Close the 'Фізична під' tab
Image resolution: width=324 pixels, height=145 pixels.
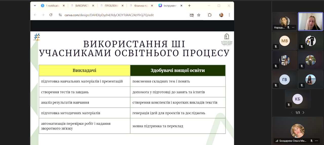tap(152, 6)
